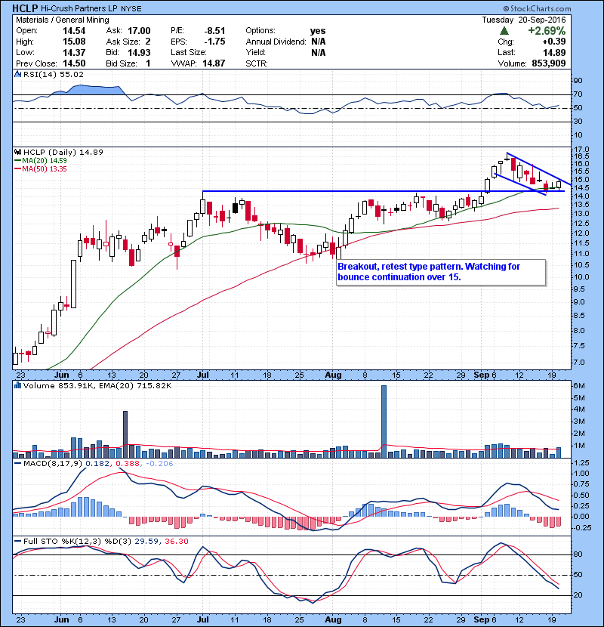Click the stochastic %D value 36.30
This screenshot has width=604, height=627.
[x=176, y=541]
